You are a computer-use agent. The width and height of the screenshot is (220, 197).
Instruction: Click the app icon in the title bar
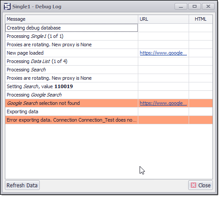7,7
